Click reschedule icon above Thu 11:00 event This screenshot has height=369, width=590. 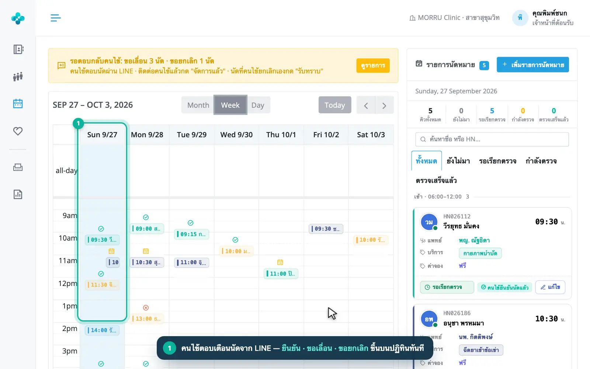click(280, 262)
